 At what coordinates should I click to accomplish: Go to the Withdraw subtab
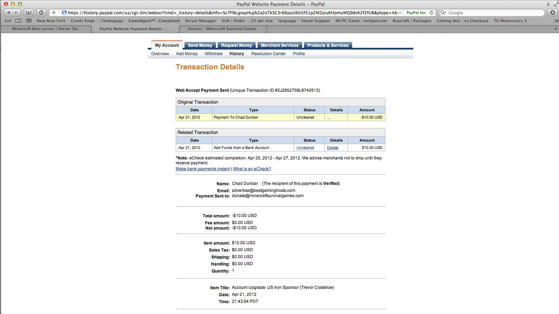[213, 54]
